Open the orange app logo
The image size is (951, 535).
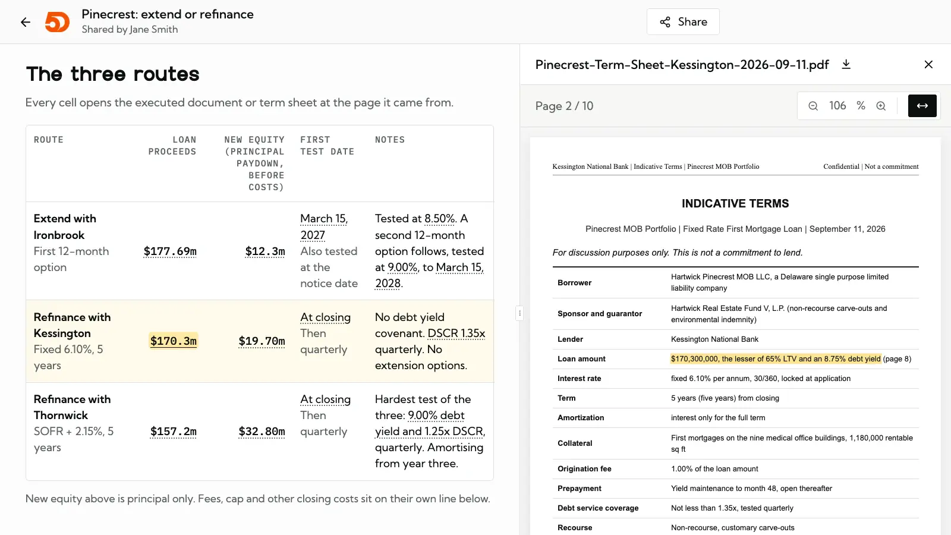[58, 22]
